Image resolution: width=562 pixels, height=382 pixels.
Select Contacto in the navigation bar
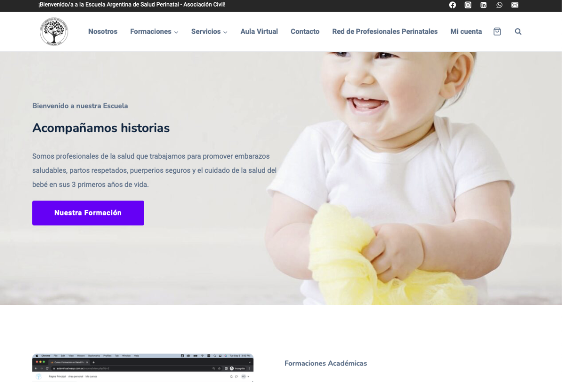point(305,31)
